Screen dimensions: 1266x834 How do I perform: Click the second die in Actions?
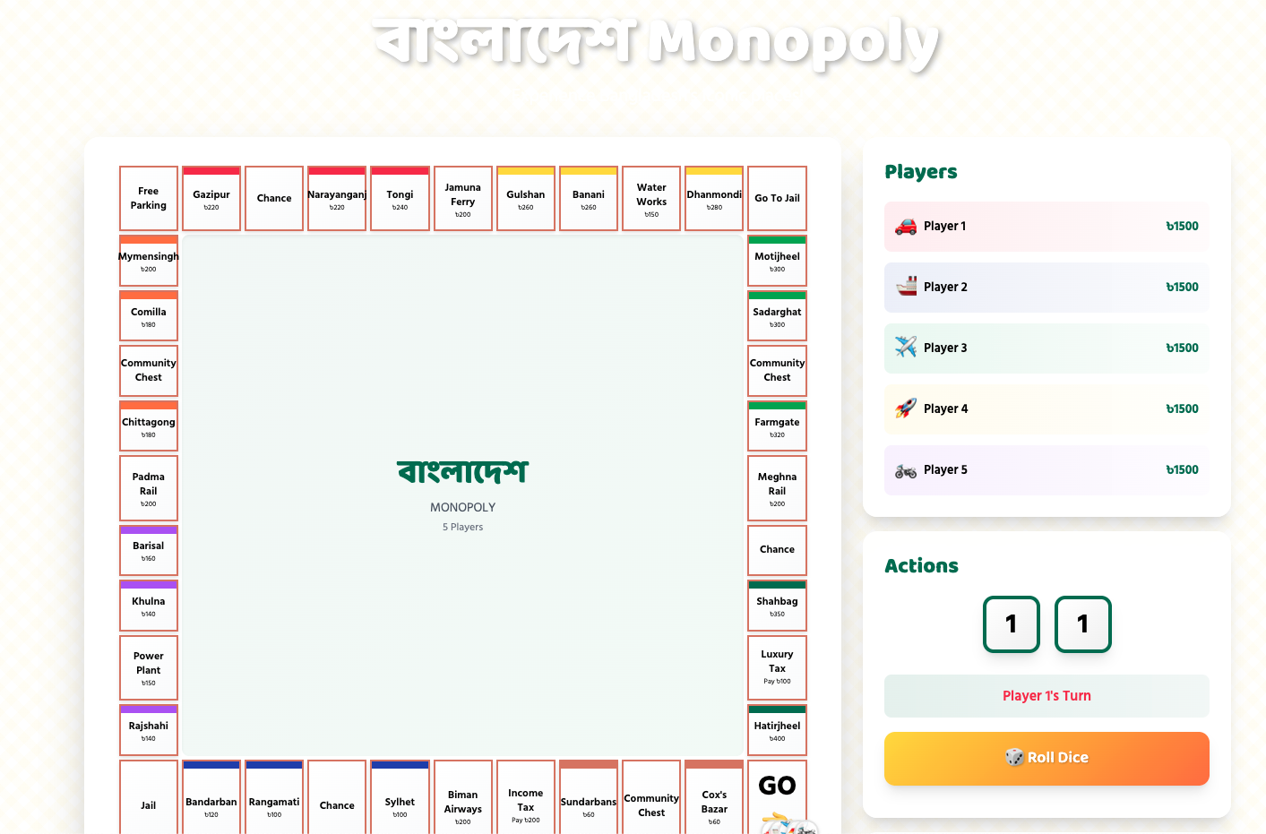click(x=1082, y=624)
